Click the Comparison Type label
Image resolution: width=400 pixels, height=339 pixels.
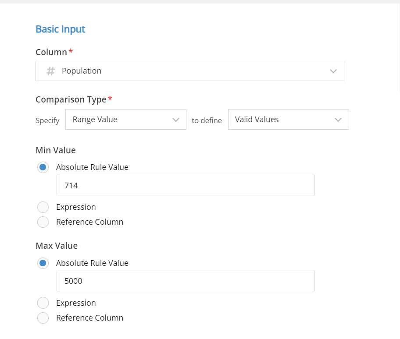(71, 99)
